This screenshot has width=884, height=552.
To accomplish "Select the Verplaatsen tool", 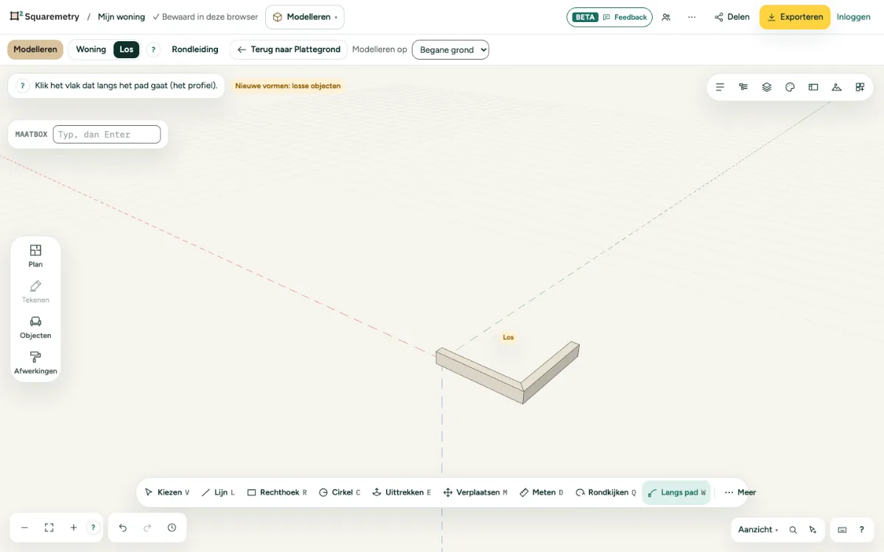I will (x=475, y=492).
